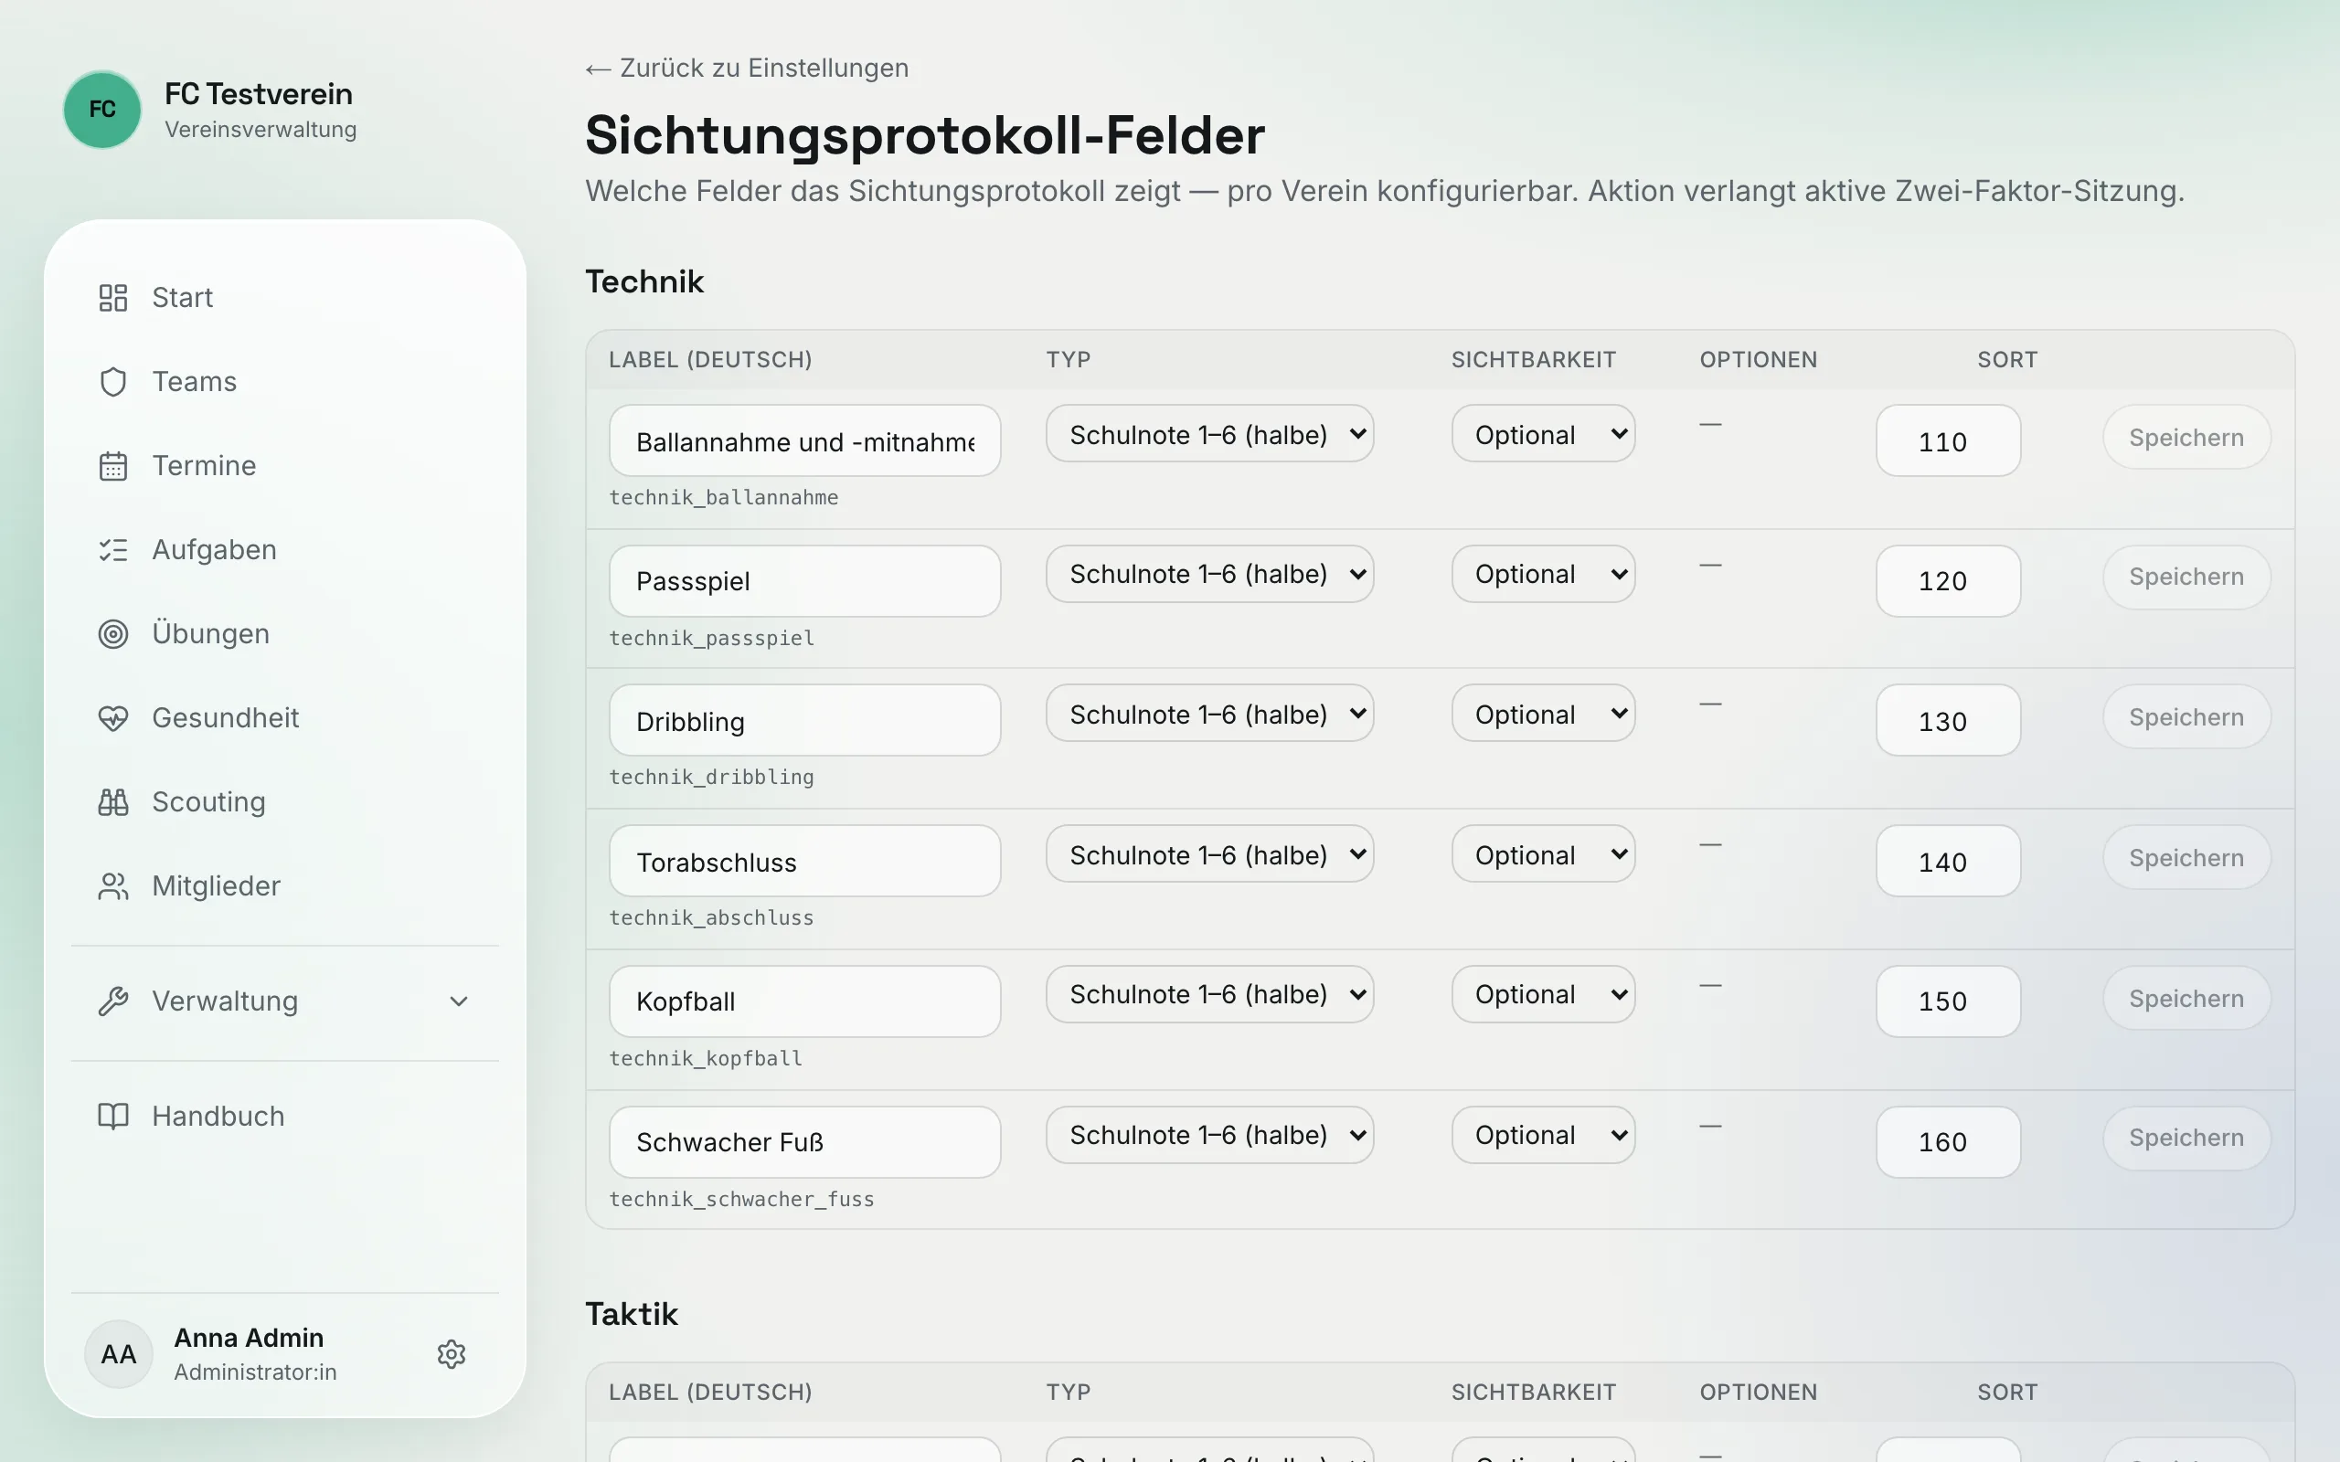Open Sichtbarkeit dropdown for Ballannahme row

[x=1543, y=434]
